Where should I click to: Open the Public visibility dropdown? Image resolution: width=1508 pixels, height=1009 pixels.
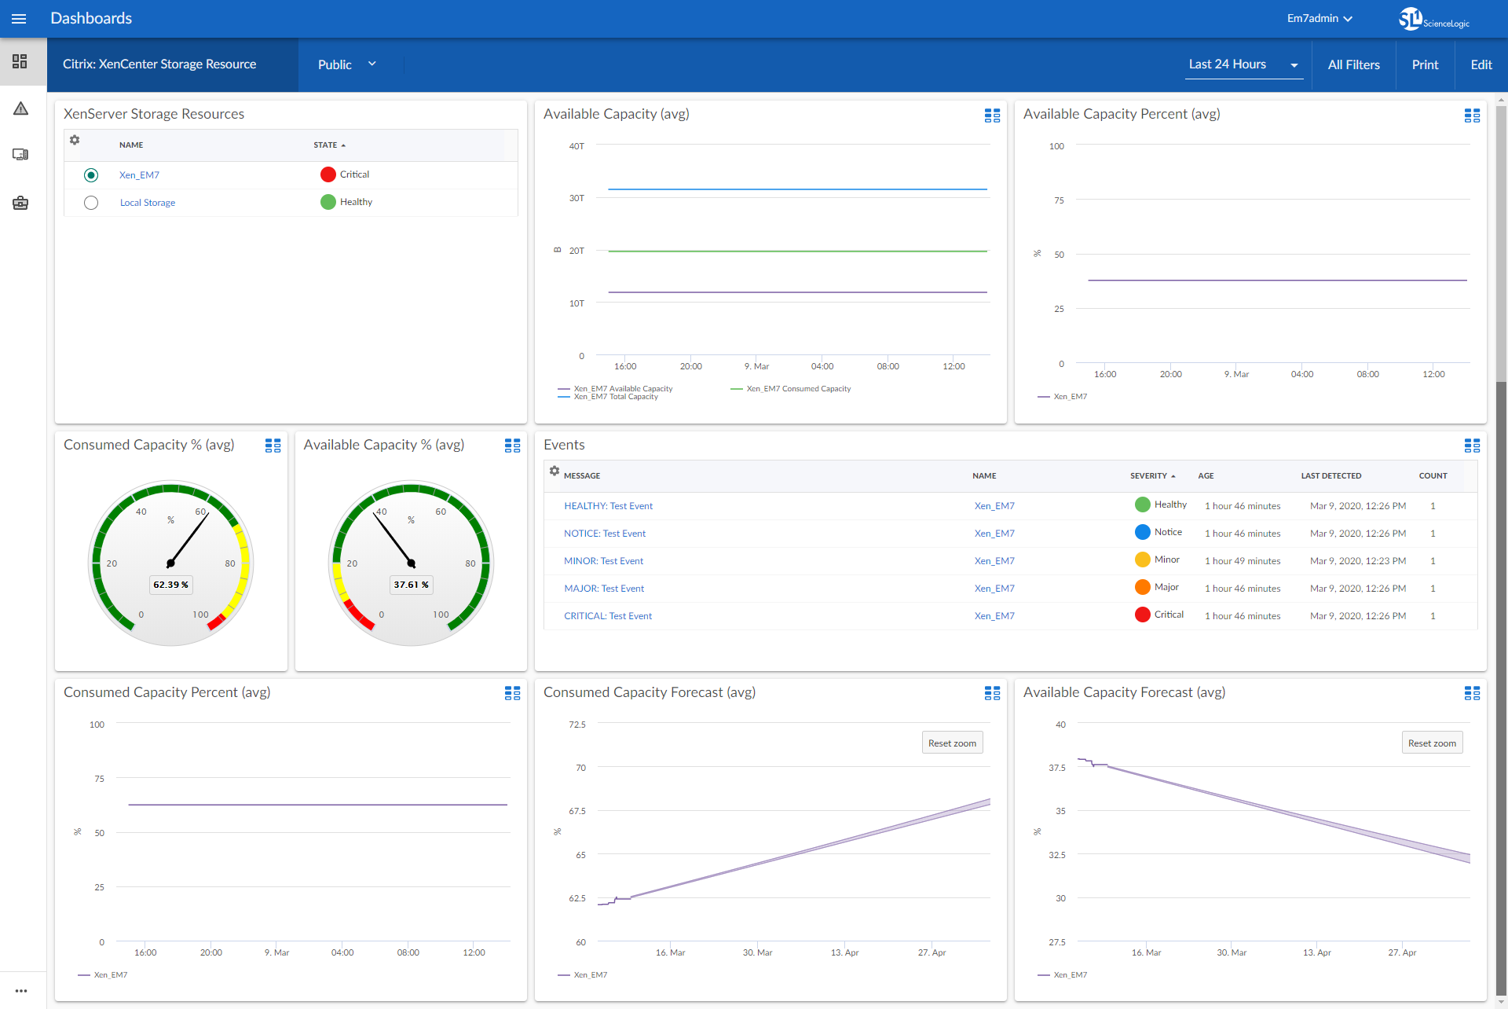click(347, 64)
